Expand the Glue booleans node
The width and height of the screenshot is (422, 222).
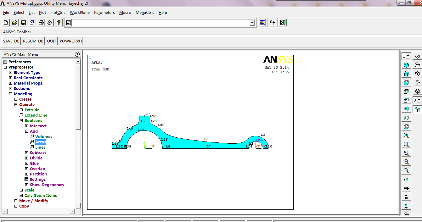tap(26, 164)
